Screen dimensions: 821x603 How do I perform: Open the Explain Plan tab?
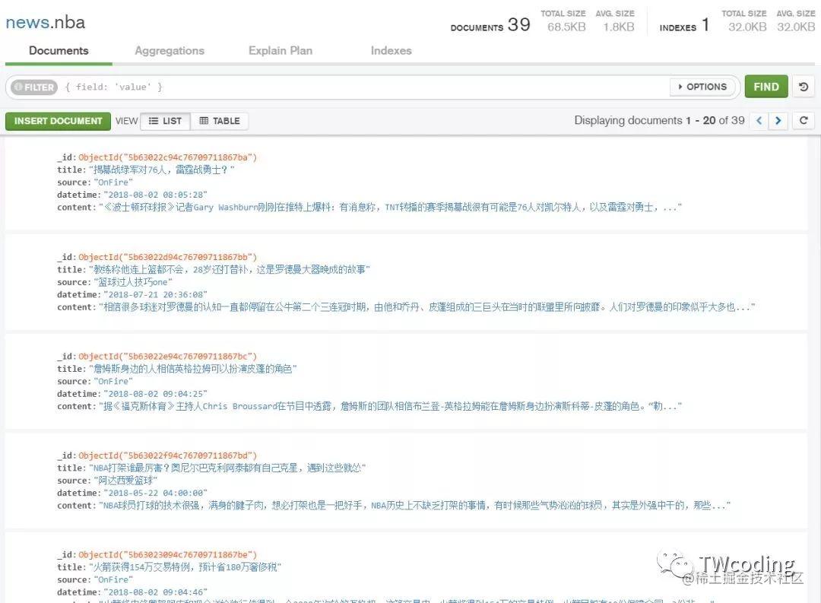click(280, 51)
